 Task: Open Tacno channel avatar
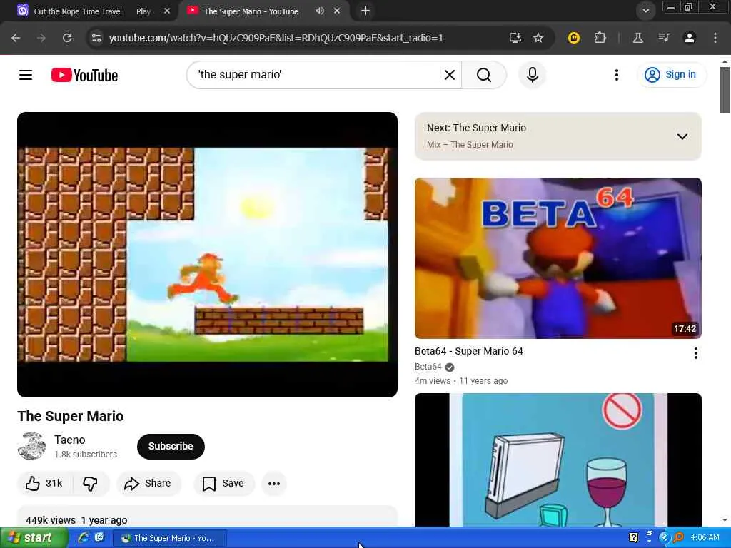pos(31,446)
